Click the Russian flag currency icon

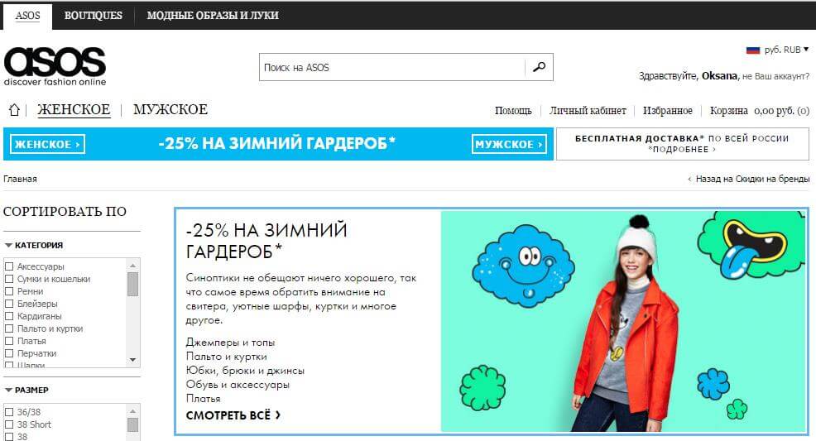(x=752, y=50)
